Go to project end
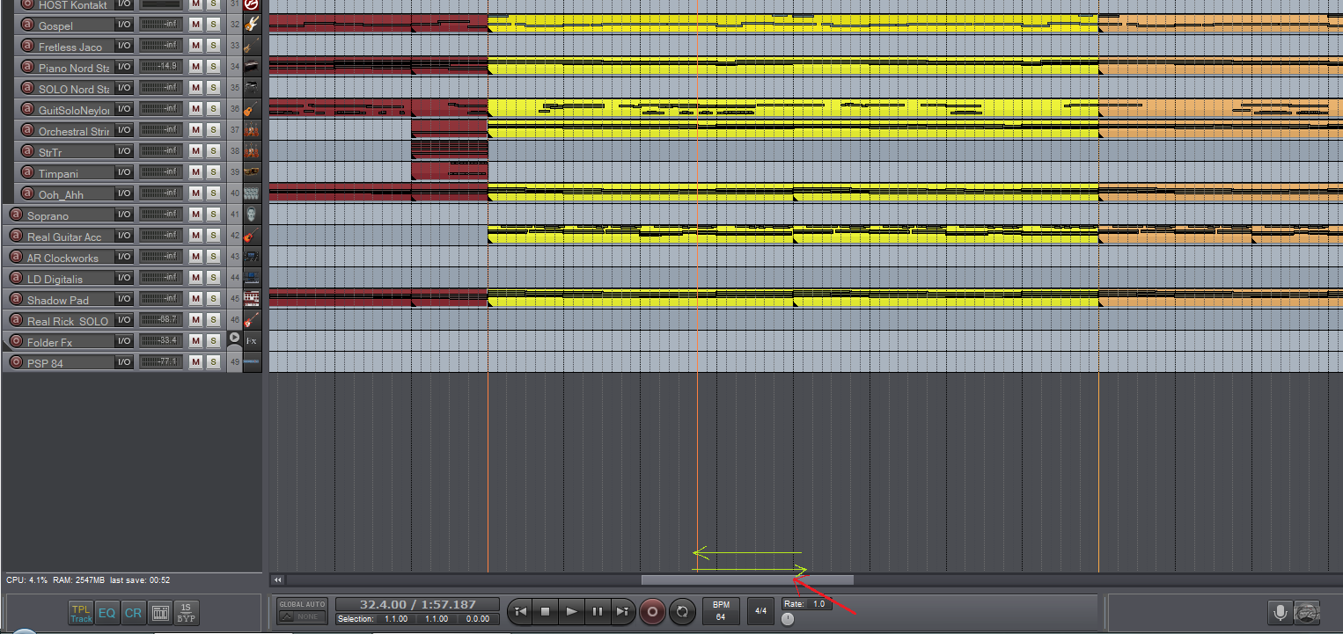 [622, 611]
